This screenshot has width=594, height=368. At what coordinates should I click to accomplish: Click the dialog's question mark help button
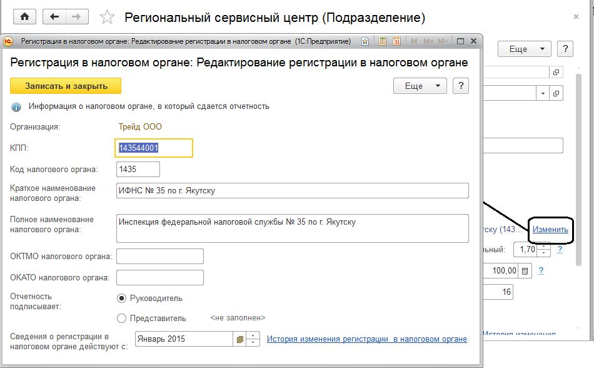[x=460, y=86]
